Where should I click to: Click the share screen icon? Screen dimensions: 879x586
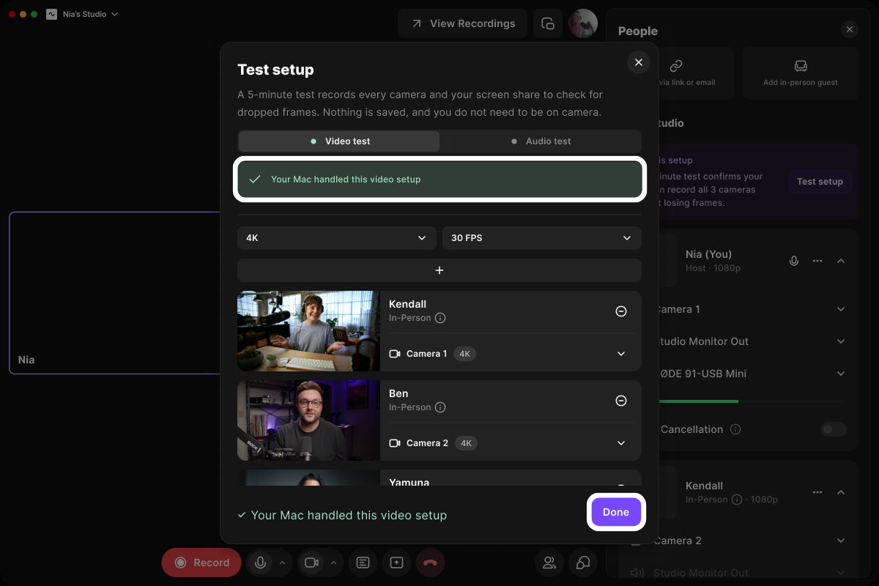396,563
